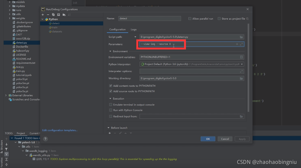Remove the selected configuration with minus icon
This screenshot has width=301, height=168.
(48, 15)
